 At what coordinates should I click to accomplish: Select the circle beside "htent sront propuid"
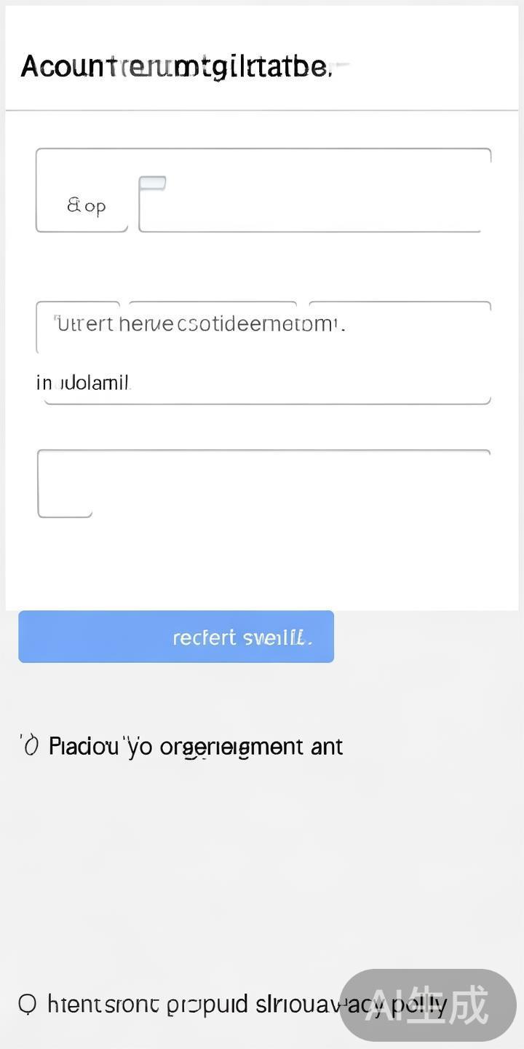tap(27, 1005)
